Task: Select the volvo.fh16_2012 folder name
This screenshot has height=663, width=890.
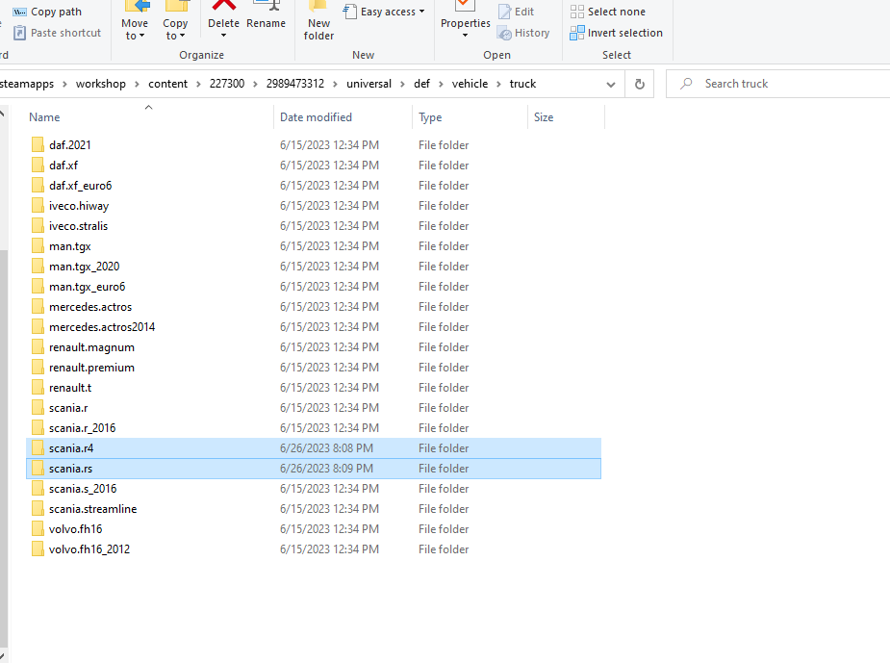Action: 89,549
